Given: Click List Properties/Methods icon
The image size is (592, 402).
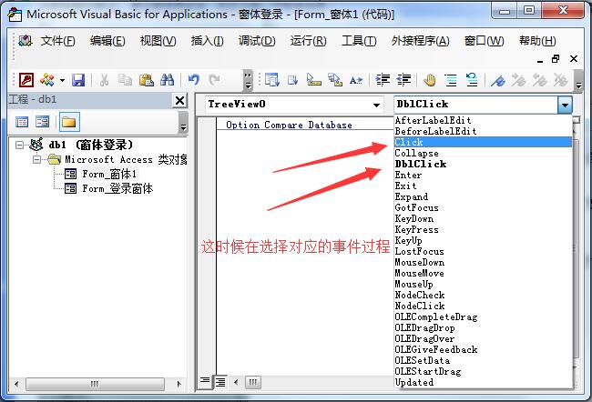Looking at the screenshot, I should click(x=271, y=80).
